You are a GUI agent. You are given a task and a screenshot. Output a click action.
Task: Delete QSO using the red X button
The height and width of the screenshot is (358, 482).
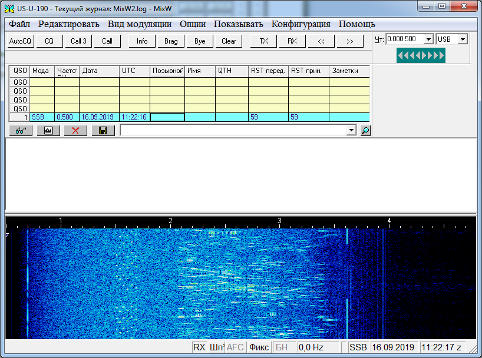(75, 131)
